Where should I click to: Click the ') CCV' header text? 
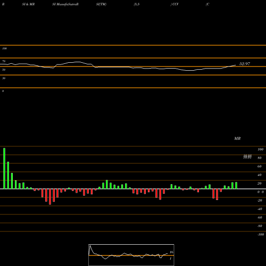[174, 4]
